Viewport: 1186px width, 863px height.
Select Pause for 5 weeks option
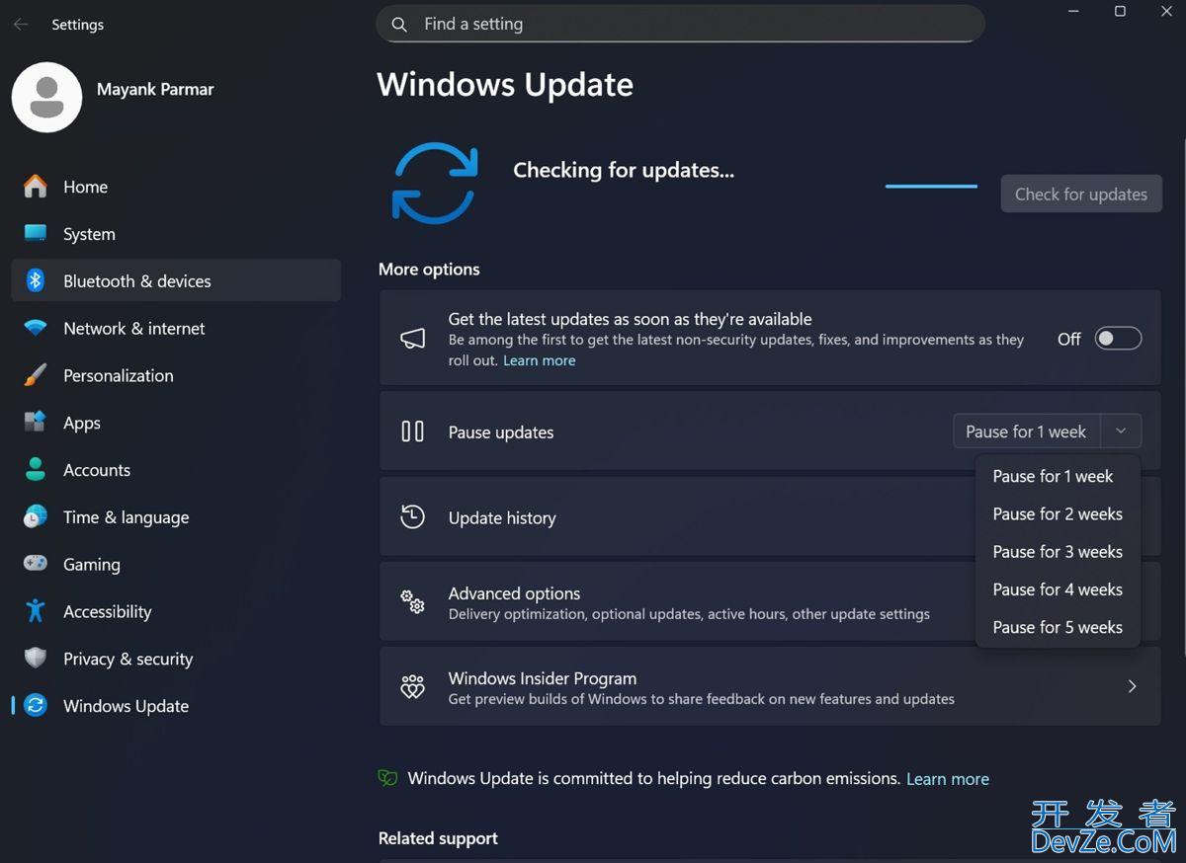click(x=1058, y=627)
